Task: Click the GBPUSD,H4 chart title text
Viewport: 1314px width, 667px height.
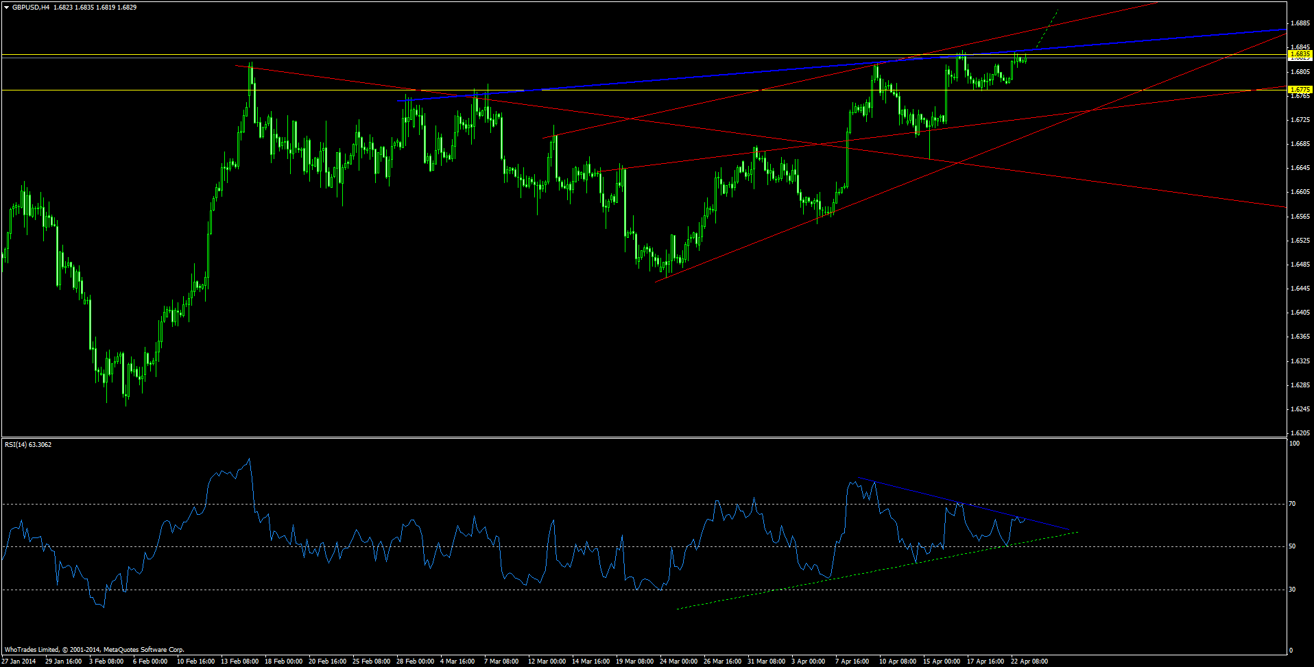Action: click(31, 8)
